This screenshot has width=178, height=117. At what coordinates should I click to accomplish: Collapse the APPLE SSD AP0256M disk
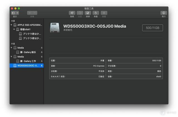(x=11, y=25)
